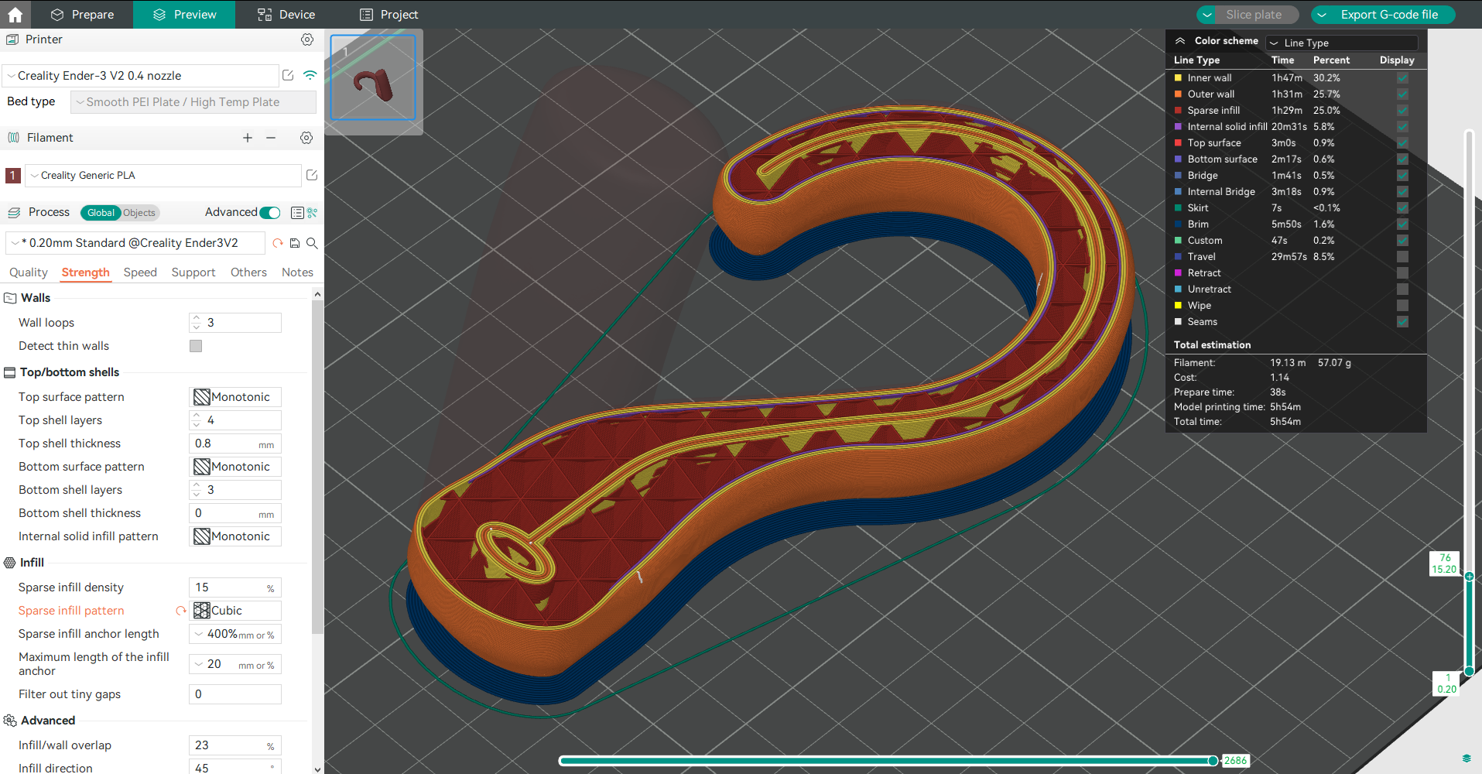
Task: Toggle Retract display checkbox
Action: [1402, 273]
